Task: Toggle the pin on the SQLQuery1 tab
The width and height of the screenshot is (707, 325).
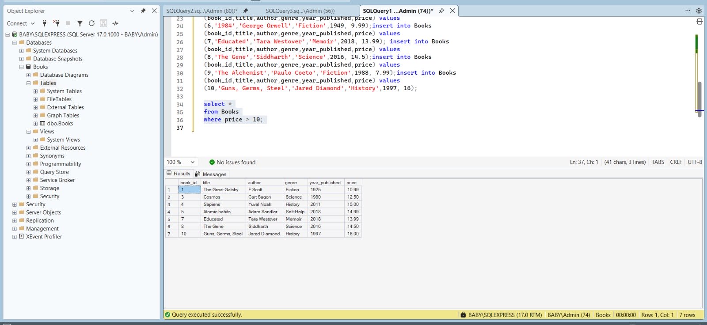Action: pos(441,11)
